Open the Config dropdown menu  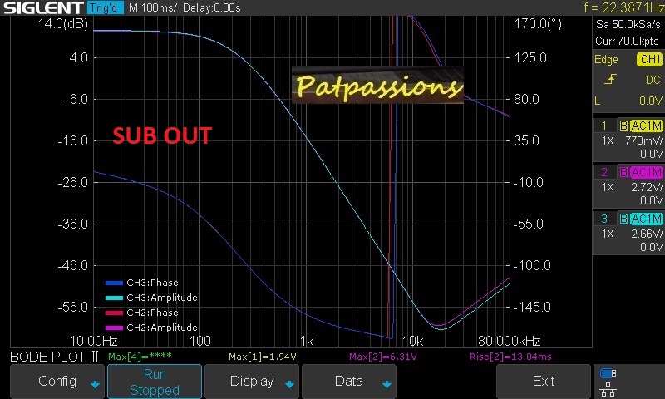tap(57, 382)
